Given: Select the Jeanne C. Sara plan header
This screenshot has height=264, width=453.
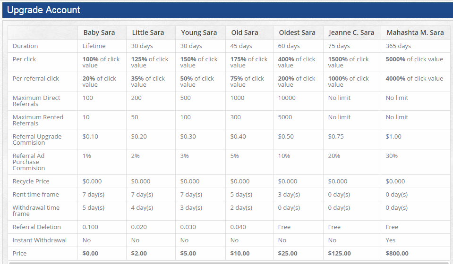Looking at the screenshot, I should point(351,33).
